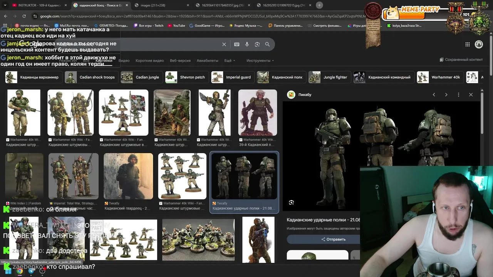Filter by 'Cadian shock troops' chip
The image size is (493, 277).
(x=91, y=77)
